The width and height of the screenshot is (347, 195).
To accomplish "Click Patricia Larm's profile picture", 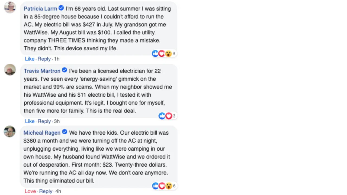I will click(x=10, y=7).
